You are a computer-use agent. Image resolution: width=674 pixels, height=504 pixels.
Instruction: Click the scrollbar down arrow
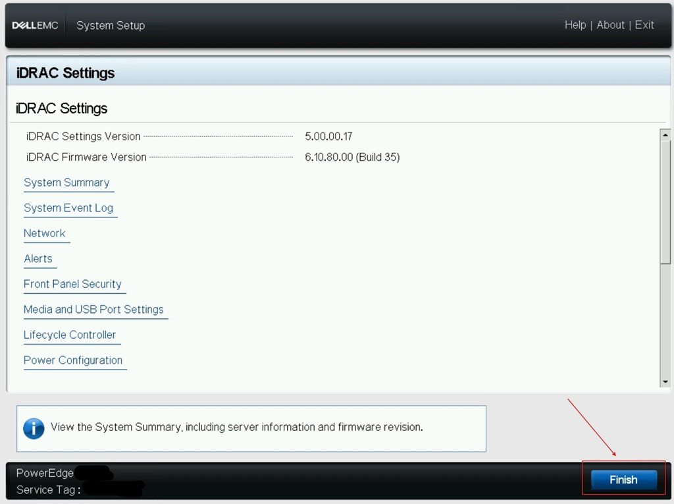[x=665, y=381]
